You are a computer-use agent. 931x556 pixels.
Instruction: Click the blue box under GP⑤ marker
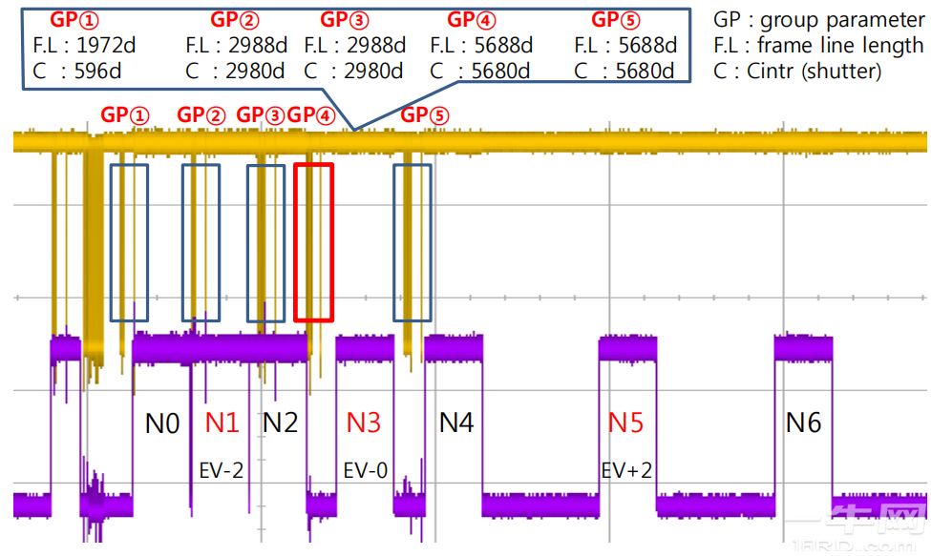[413, 243]
